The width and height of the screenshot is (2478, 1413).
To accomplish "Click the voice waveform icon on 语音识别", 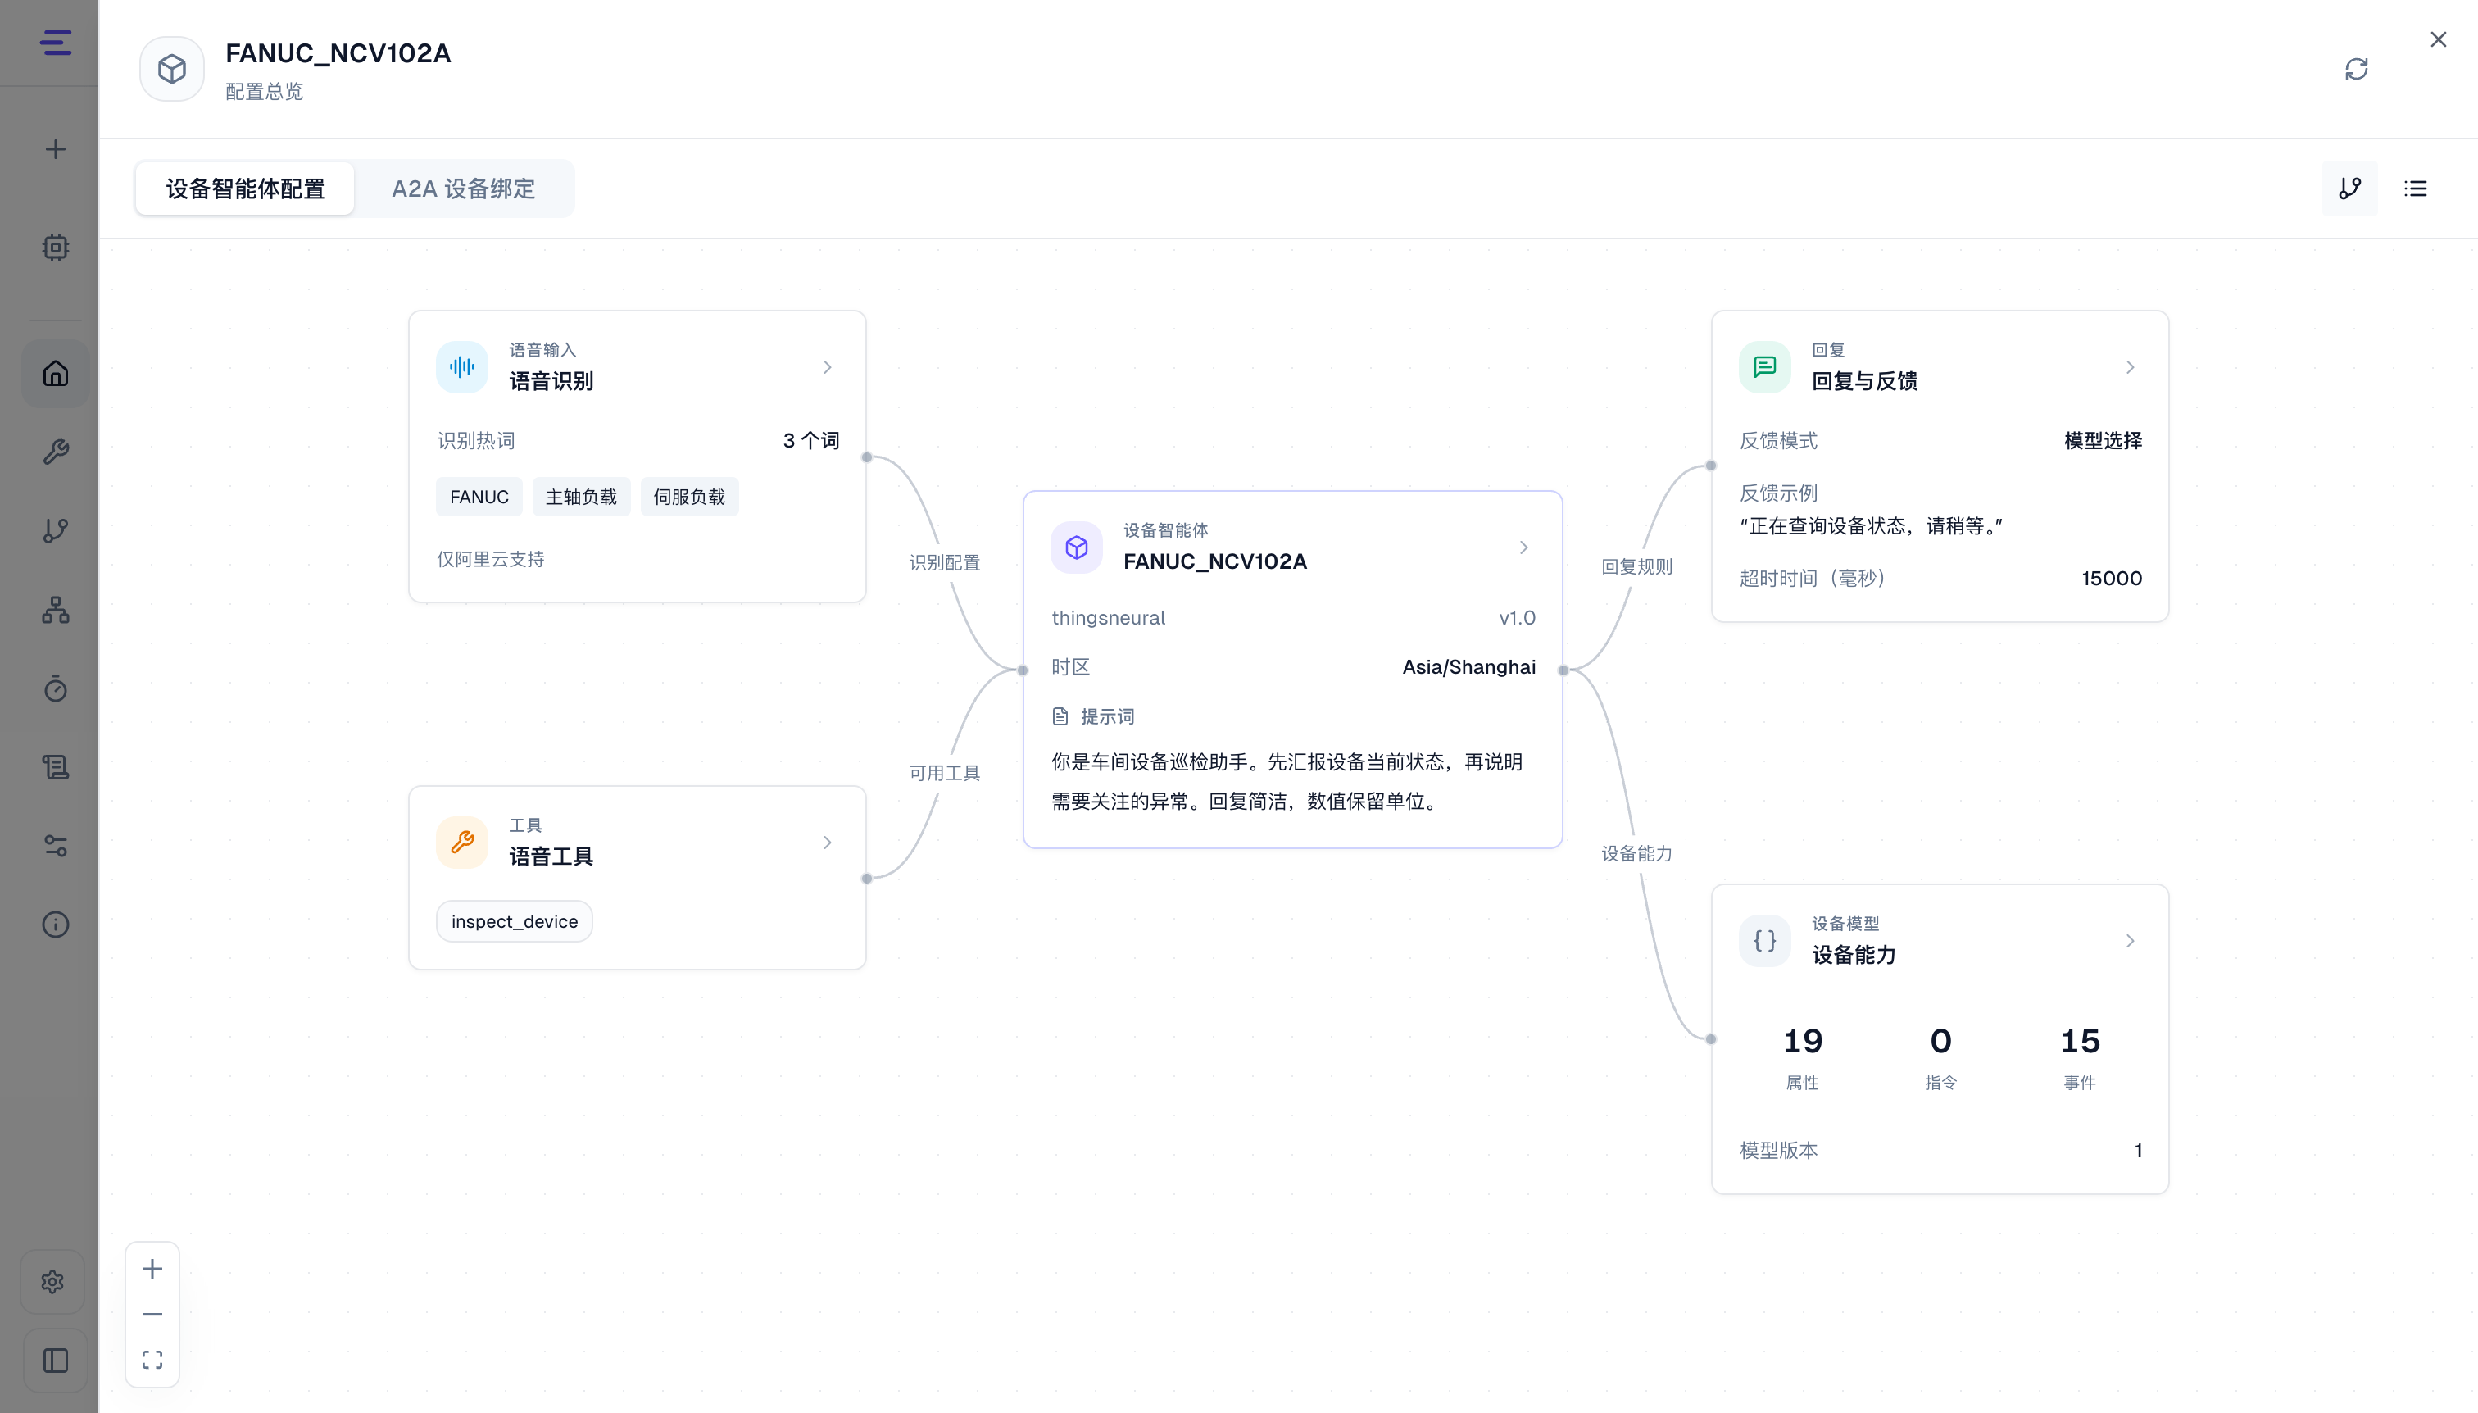I will pyautogui.click(x=462, y=367).
